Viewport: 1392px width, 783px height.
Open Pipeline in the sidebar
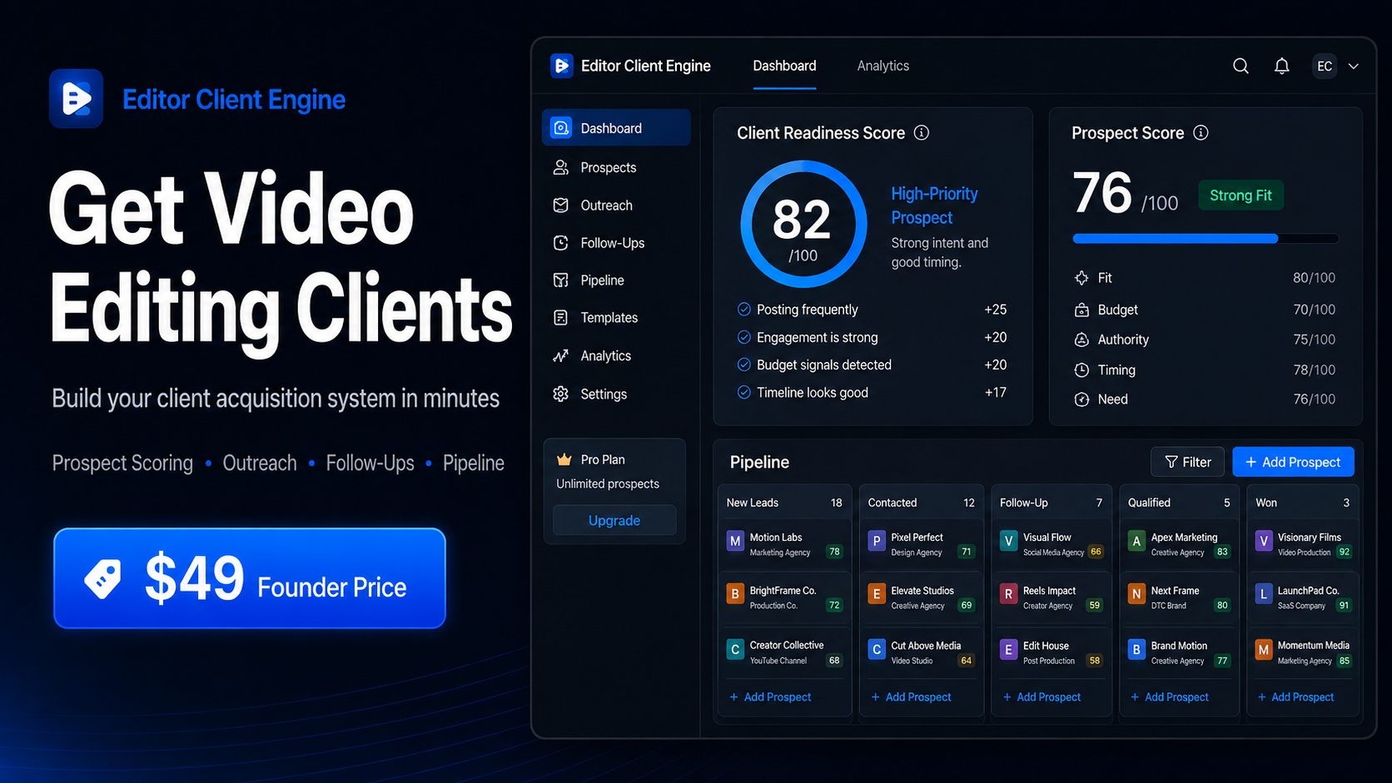coord(616,280)
